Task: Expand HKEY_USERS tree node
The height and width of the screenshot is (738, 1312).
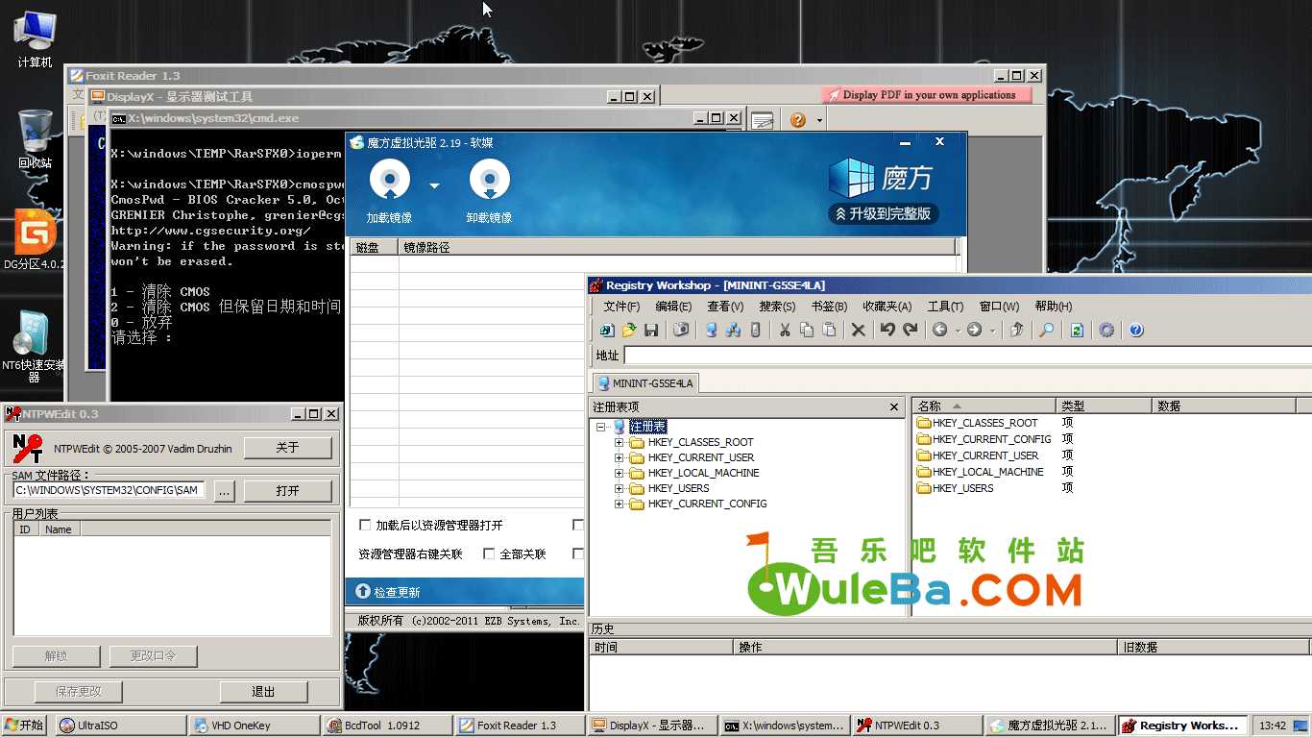Action: point(620,488)
